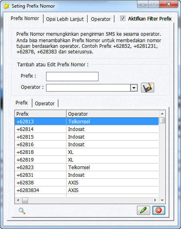Click the Indosat cell in the +62831 row
181x229 pixels.
click(x=113, y=175)
